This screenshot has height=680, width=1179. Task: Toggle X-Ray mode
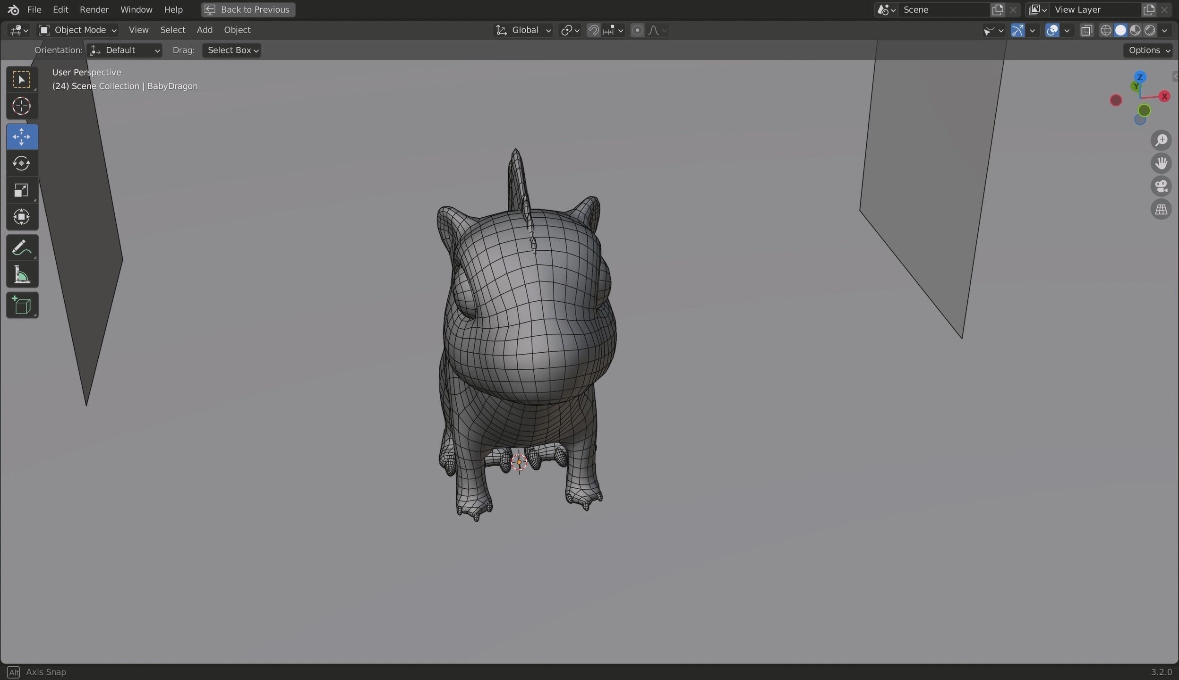(1086, 30)
